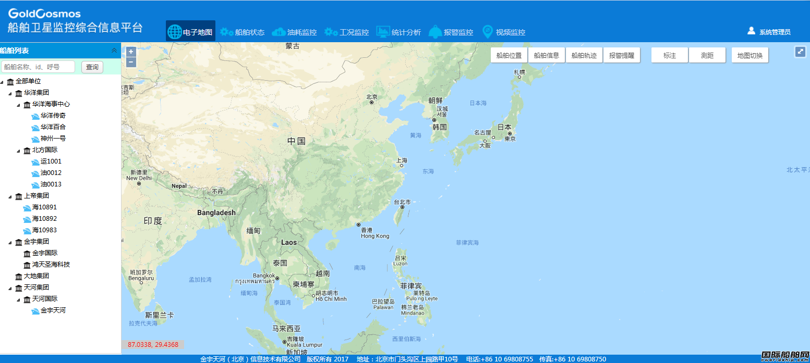The width and height of the screenshot is (810, 363).
Task: Zoom out the map with minus button
Action: (131, 62)
